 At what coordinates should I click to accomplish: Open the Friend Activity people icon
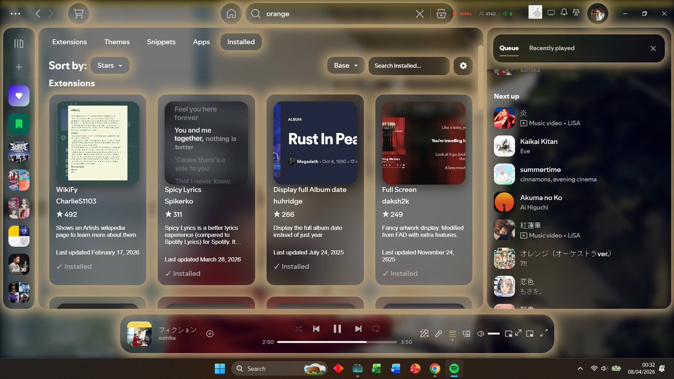[576, 12]
